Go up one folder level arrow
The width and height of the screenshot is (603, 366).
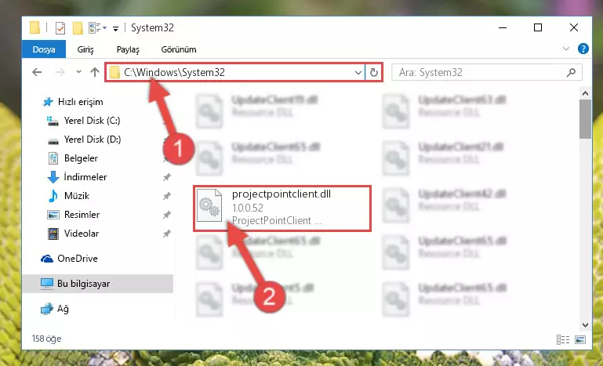click(95, 72)
